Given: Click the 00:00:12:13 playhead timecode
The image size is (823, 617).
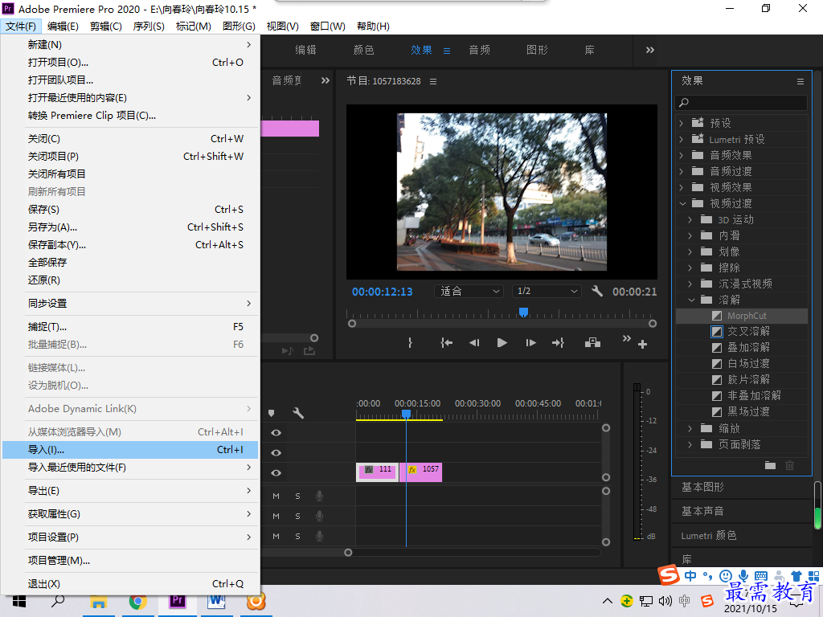Looking at the screenshot, I should coord(382,292).
